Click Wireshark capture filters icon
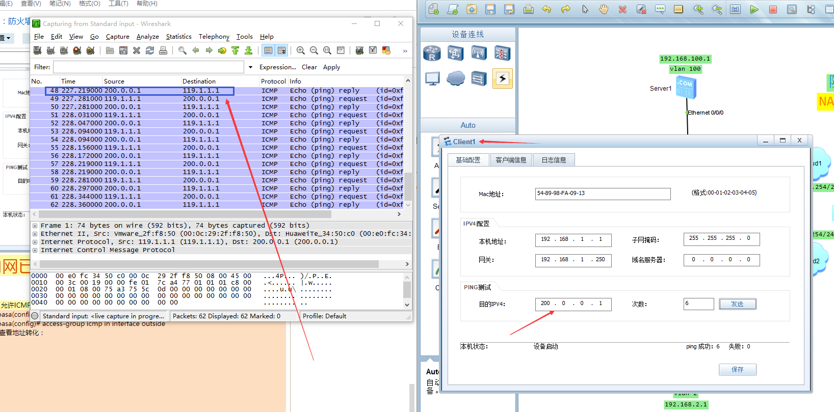This screenshot has height=412, width=834. [x=359, y=50]
